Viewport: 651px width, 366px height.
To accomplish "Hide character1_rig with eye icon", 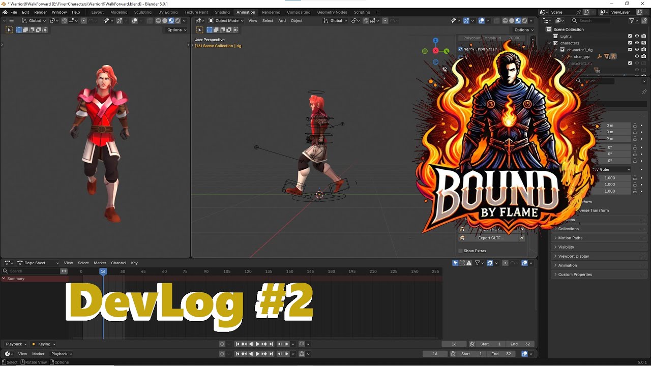I will click(x=637, y=49).
